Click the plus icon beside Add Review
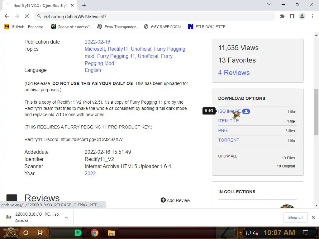The image size is (319, 239). [163, 200]
